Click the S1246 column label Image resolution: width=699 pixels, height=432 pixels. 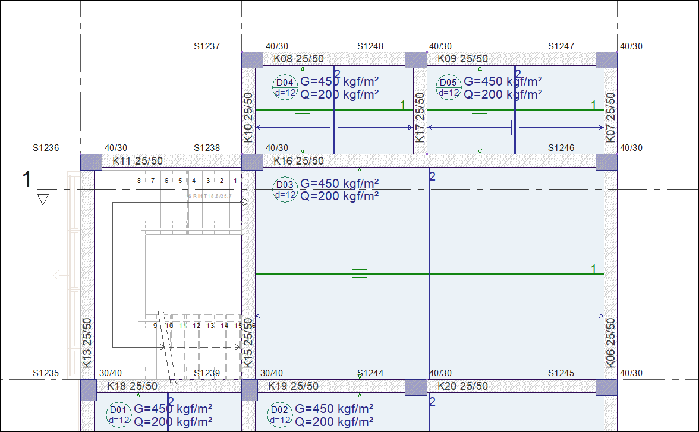pyautogui.click(x=561, y=148)
